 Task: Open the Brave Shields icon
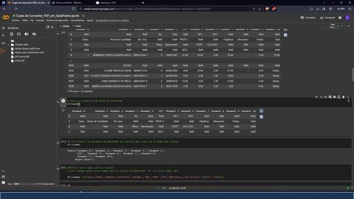pyautogui.click(x=267, y=9)
